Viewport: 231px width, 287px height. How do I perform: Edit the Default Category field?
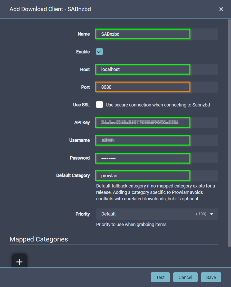(x=143, y=176)
